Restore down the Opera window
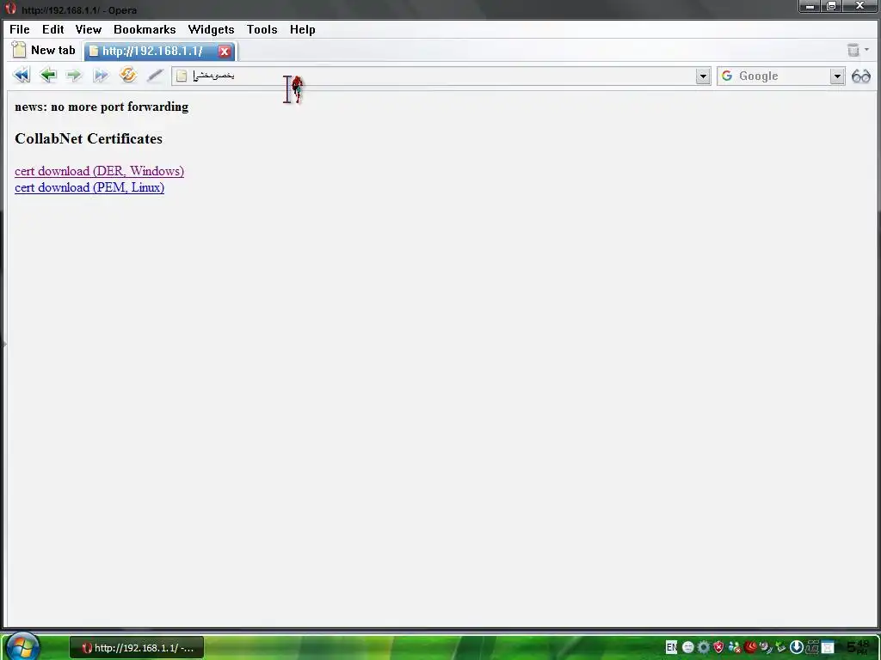881x660 pixels. (831, 6)
